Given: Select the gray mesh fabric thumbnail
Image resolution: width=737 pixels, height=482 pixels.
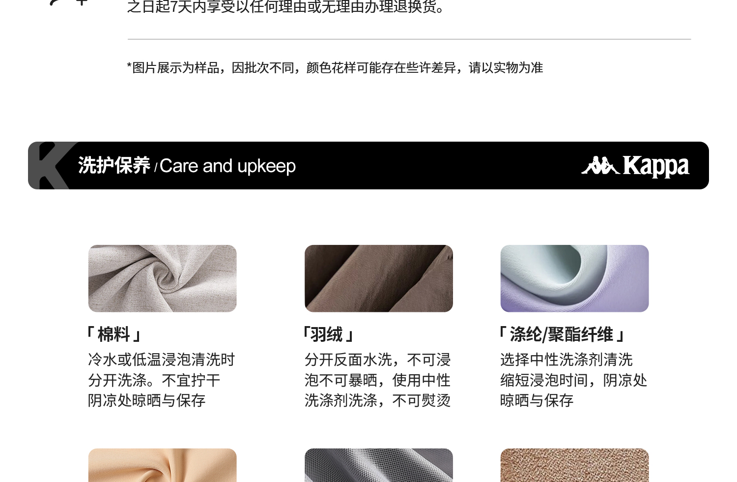Looking at the screenshot, I should (x=378, y=465).
